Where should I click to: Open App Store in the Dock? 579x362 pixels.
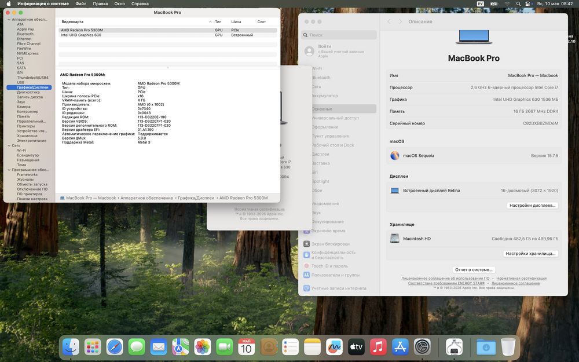tap(400, 347)
